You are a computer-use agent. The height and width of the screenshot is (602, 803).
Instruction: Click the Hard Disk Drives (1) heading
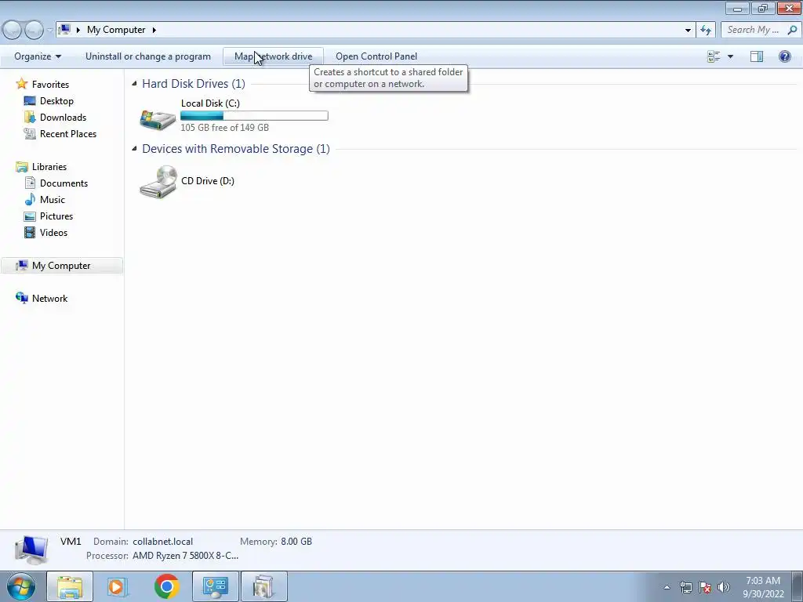click(194, 83)
